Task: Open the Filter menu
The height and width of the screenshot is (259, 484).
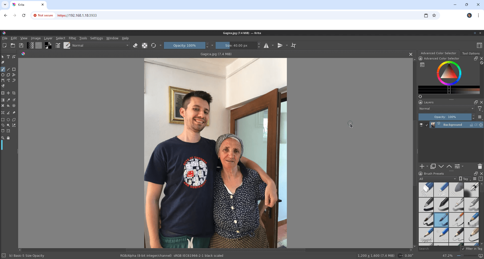Action: click(72, 38)
